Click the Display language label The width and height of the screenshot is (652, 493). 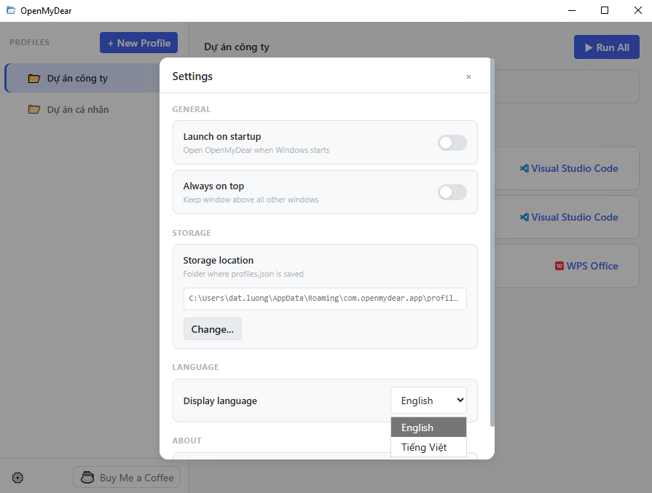tap(220, 401)
